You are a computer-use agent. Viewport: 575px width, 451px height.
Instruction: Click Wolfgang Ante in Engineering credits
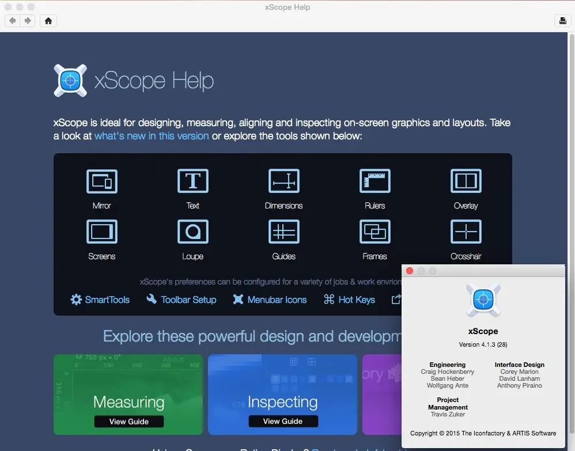(x=448, y=386)
